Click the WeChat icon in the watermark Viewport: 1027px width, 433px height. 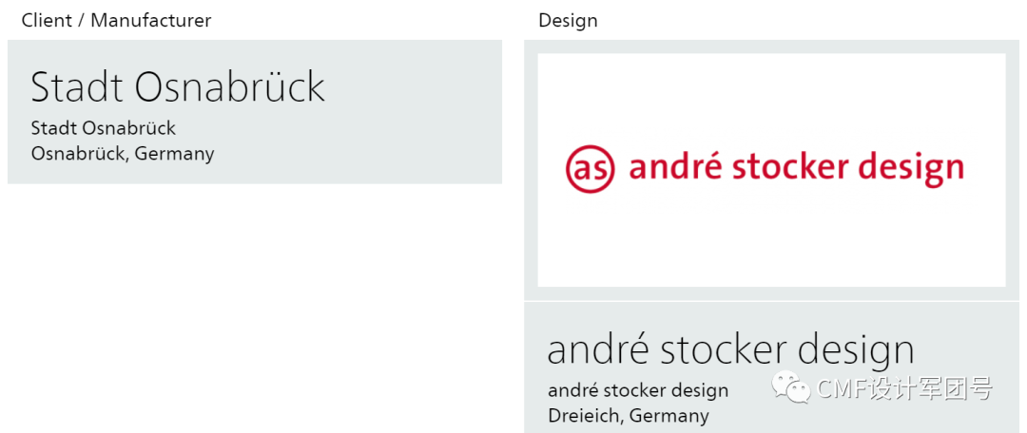[x=792, y=387]
